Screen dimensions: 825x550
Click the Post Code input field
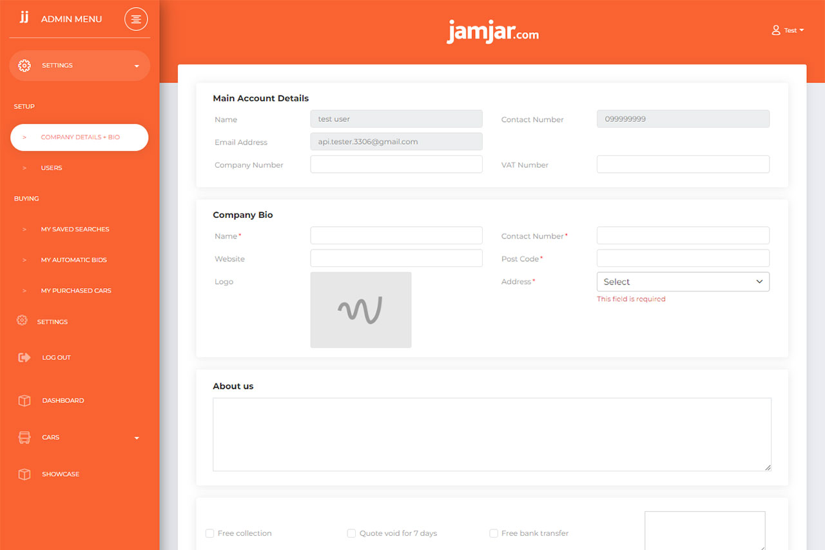click(683, 258)
